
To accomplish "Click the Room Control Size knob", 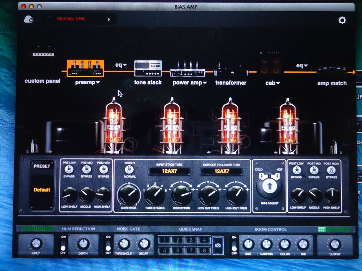I will 248,244.
